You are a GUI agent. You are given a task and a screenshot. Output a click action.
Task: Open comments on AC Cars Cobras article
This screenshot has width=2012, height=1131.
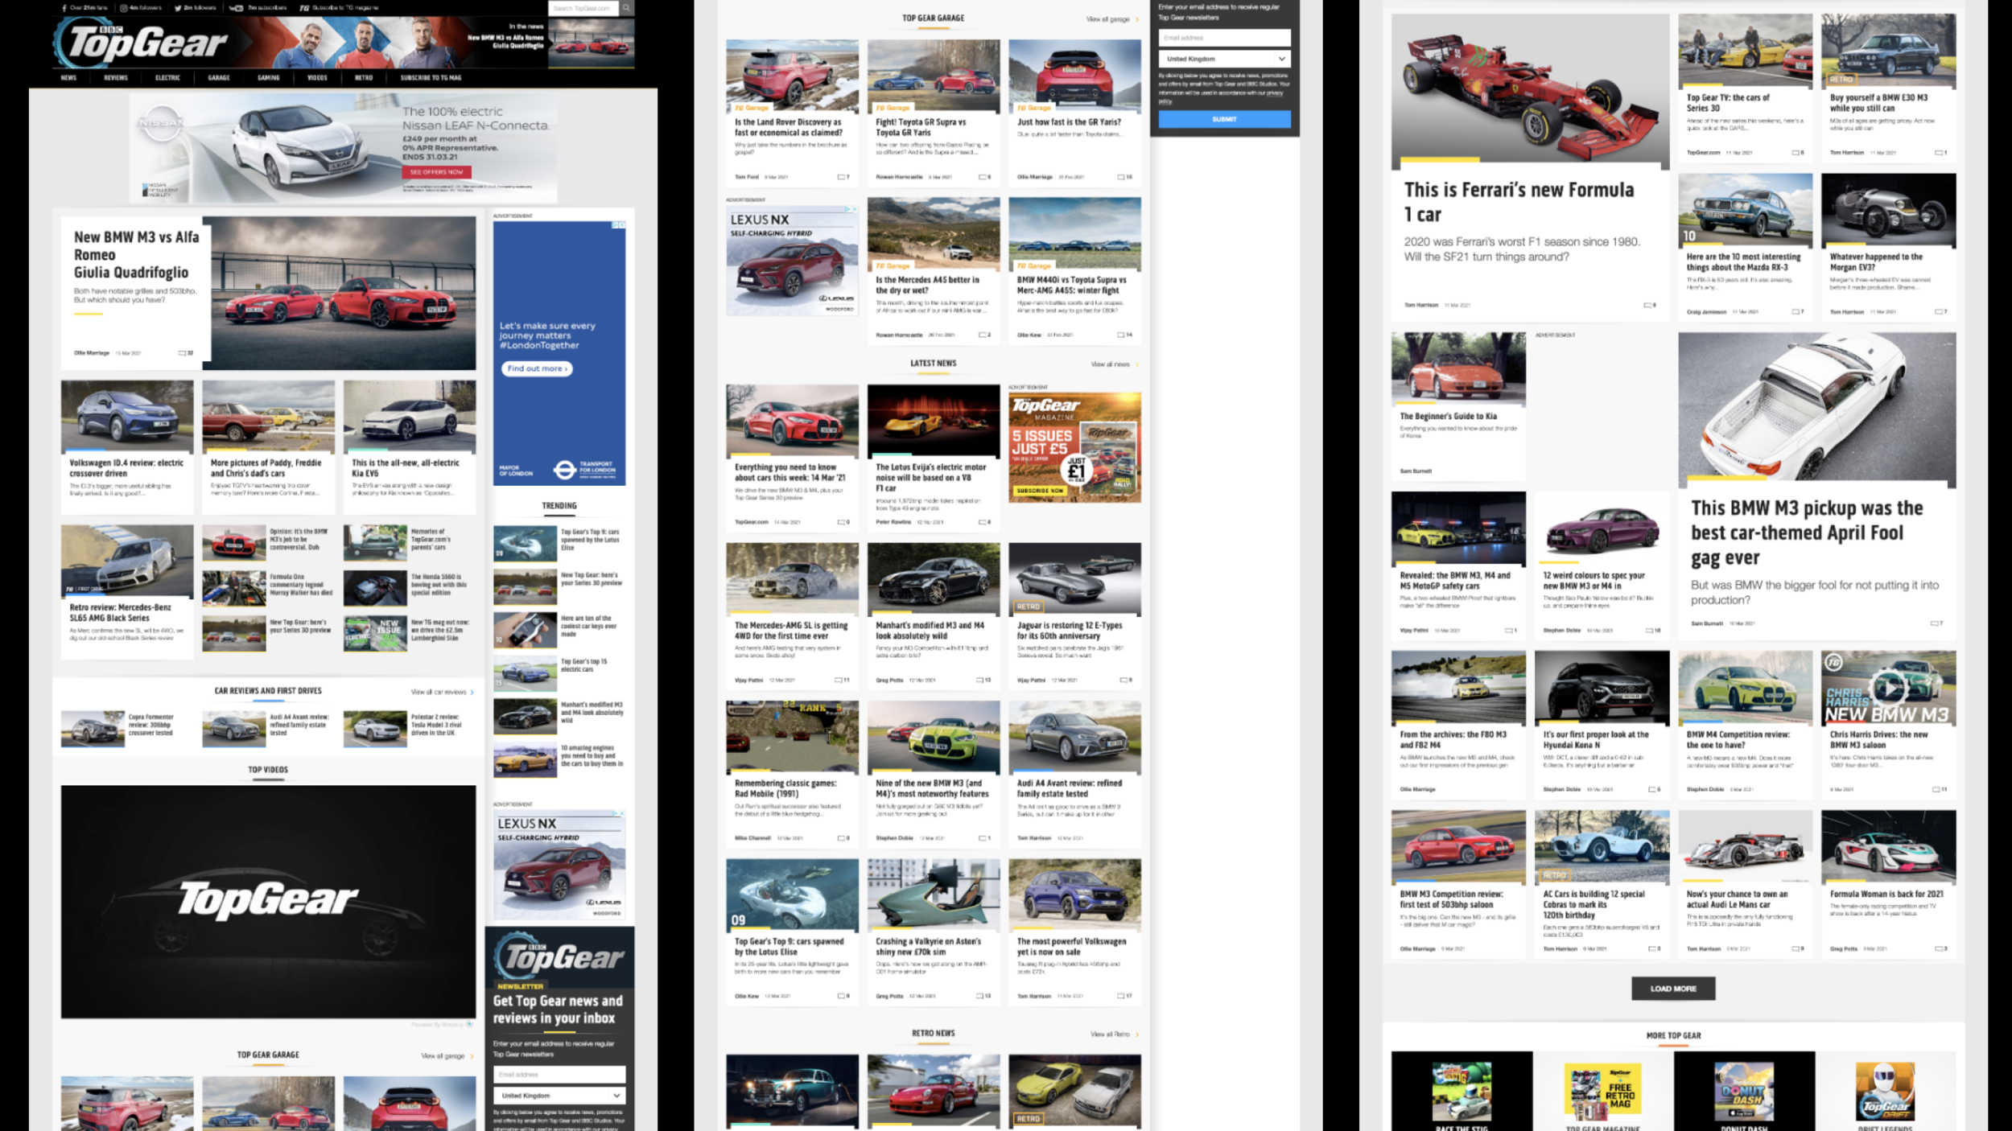click(x=1655, y=949)
